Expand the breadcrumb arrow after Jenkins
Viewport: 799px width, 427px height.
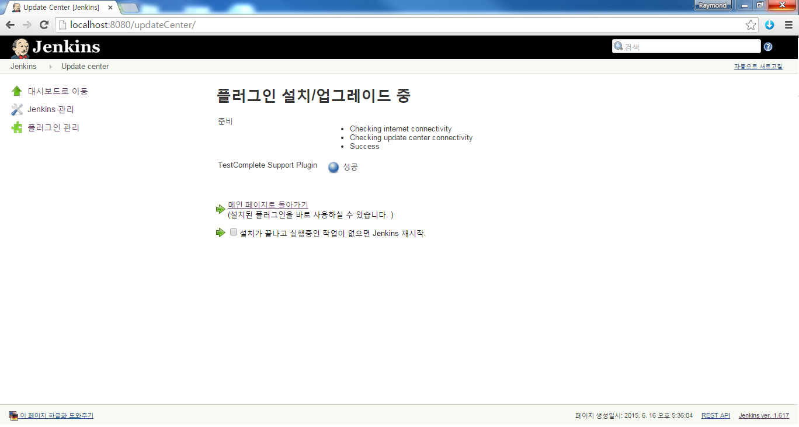[x=50, y=67]
